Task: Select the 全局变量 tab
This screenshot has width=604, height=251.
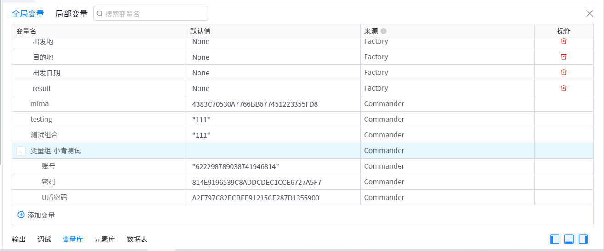Action: tap(28, 14)
